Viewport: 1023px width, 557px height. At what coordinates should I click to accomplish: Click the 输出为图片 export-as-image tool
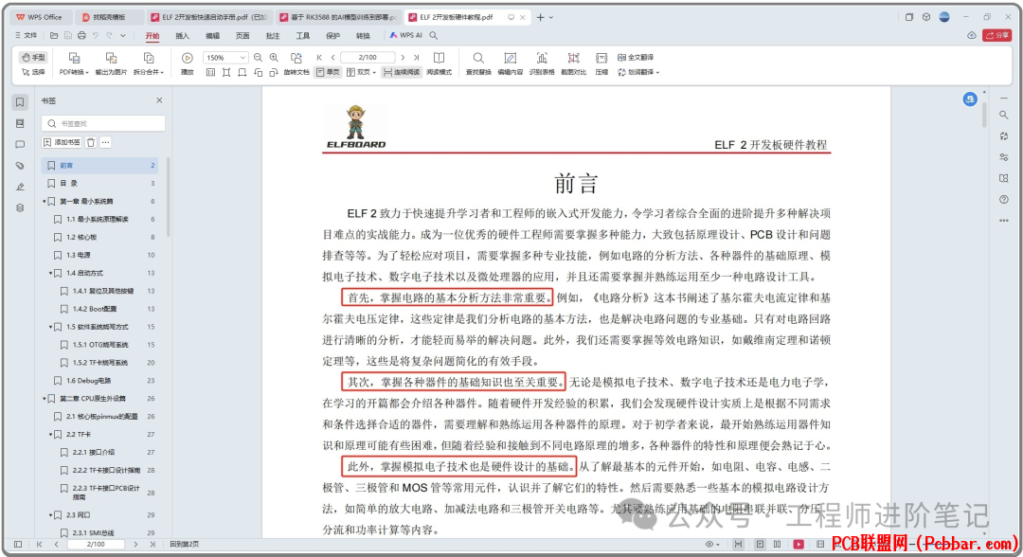pos(111,64)
